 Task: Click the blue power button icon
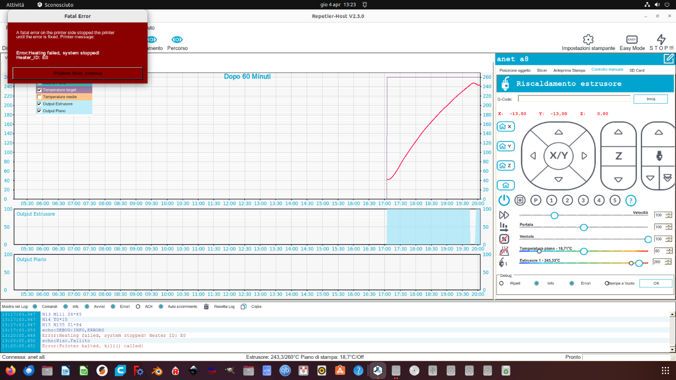pyautogui.click(x=504, y=200)
